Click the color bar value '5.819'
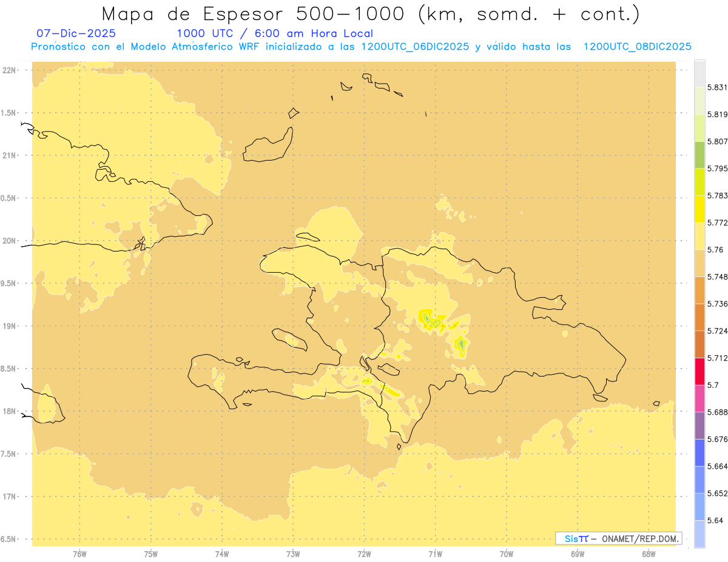This screenshot has width=728, height=562. (717, 115)
